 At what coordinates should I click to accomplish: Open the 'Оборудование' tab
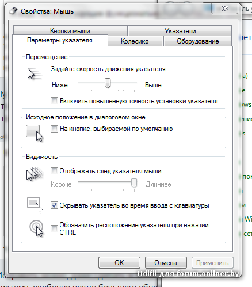pyautogui.click(x=198, y=41)
